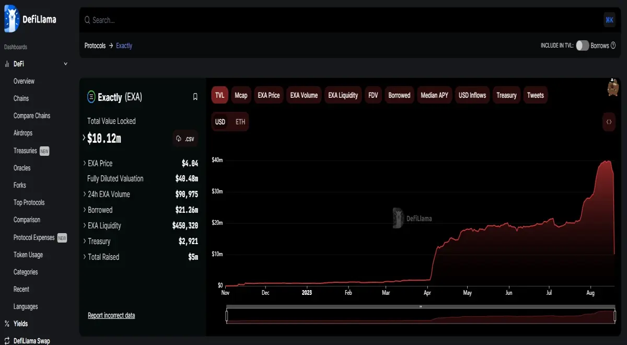Click the llama avatar above the chart
Screen dimensions: 627x345
(613, 88)
